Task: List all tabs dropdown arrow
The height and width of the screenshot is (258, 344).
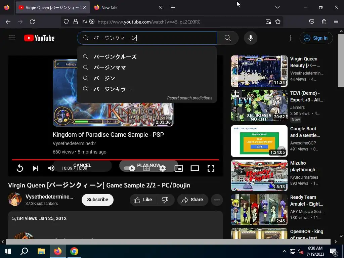Action: click(x=277, y=7)
